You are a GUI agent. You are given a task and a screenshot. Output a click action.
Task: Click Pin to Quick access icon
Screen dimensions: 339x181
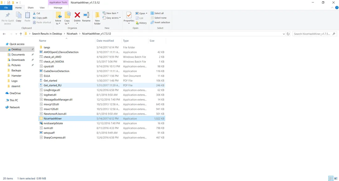pyautogui.click(x=8, y=15)
